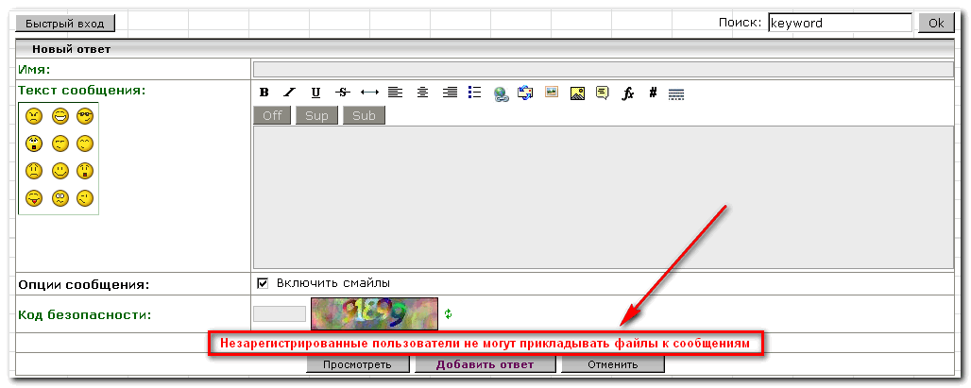Insert the dizzy-eyed confused smiley

pyautogui.click(x=60, y=198)
